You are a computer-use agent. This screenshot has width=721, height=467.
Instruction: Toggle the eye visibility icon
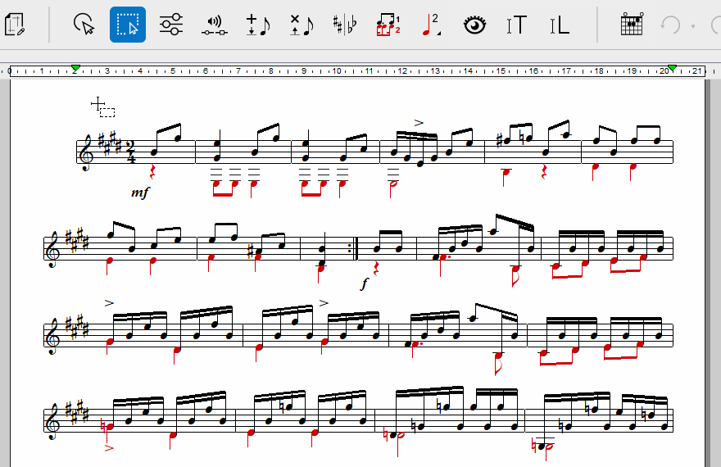474,25
